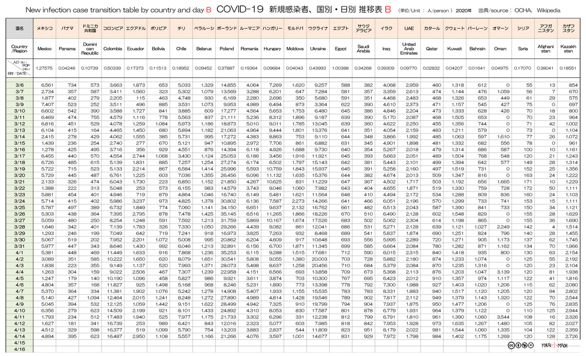Select the 'Syria' column header

pos(523,49)
